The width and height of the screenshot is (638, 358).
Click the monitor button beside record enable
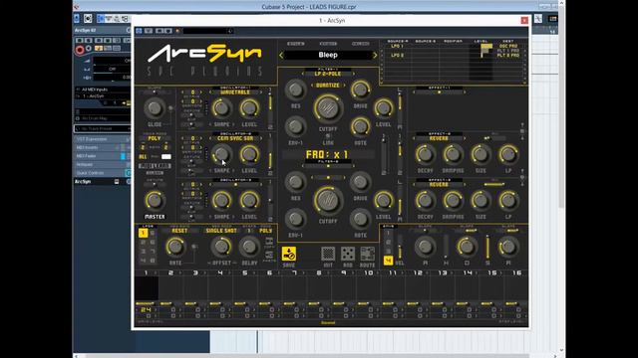tap(89, 49)
